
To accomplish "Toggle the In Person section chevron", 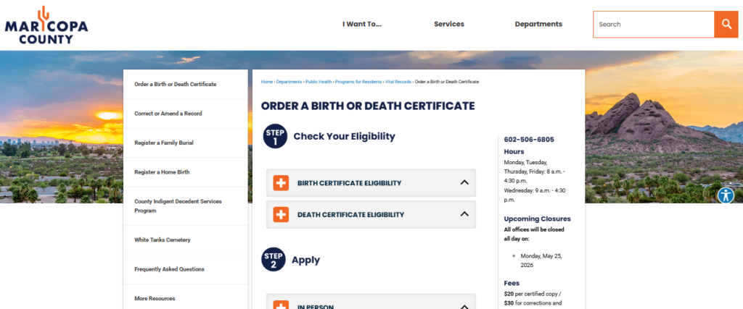I will (464, 305).
